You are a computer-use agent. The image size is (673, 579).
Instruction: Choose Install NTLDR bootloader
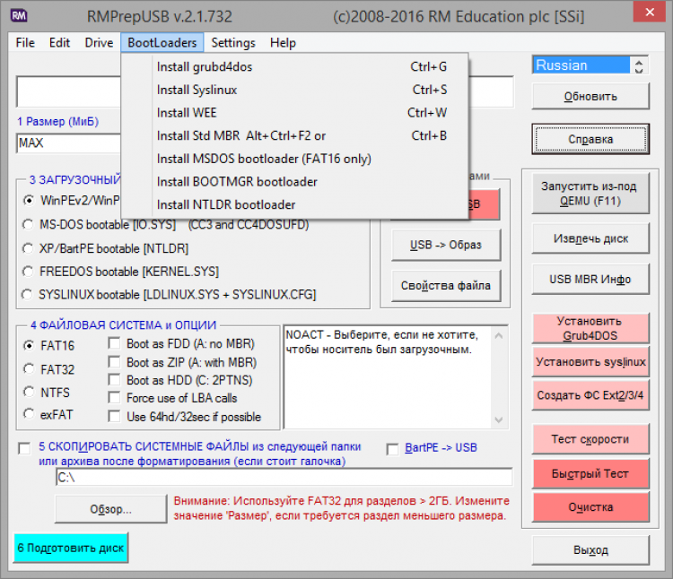pos(295,205)
